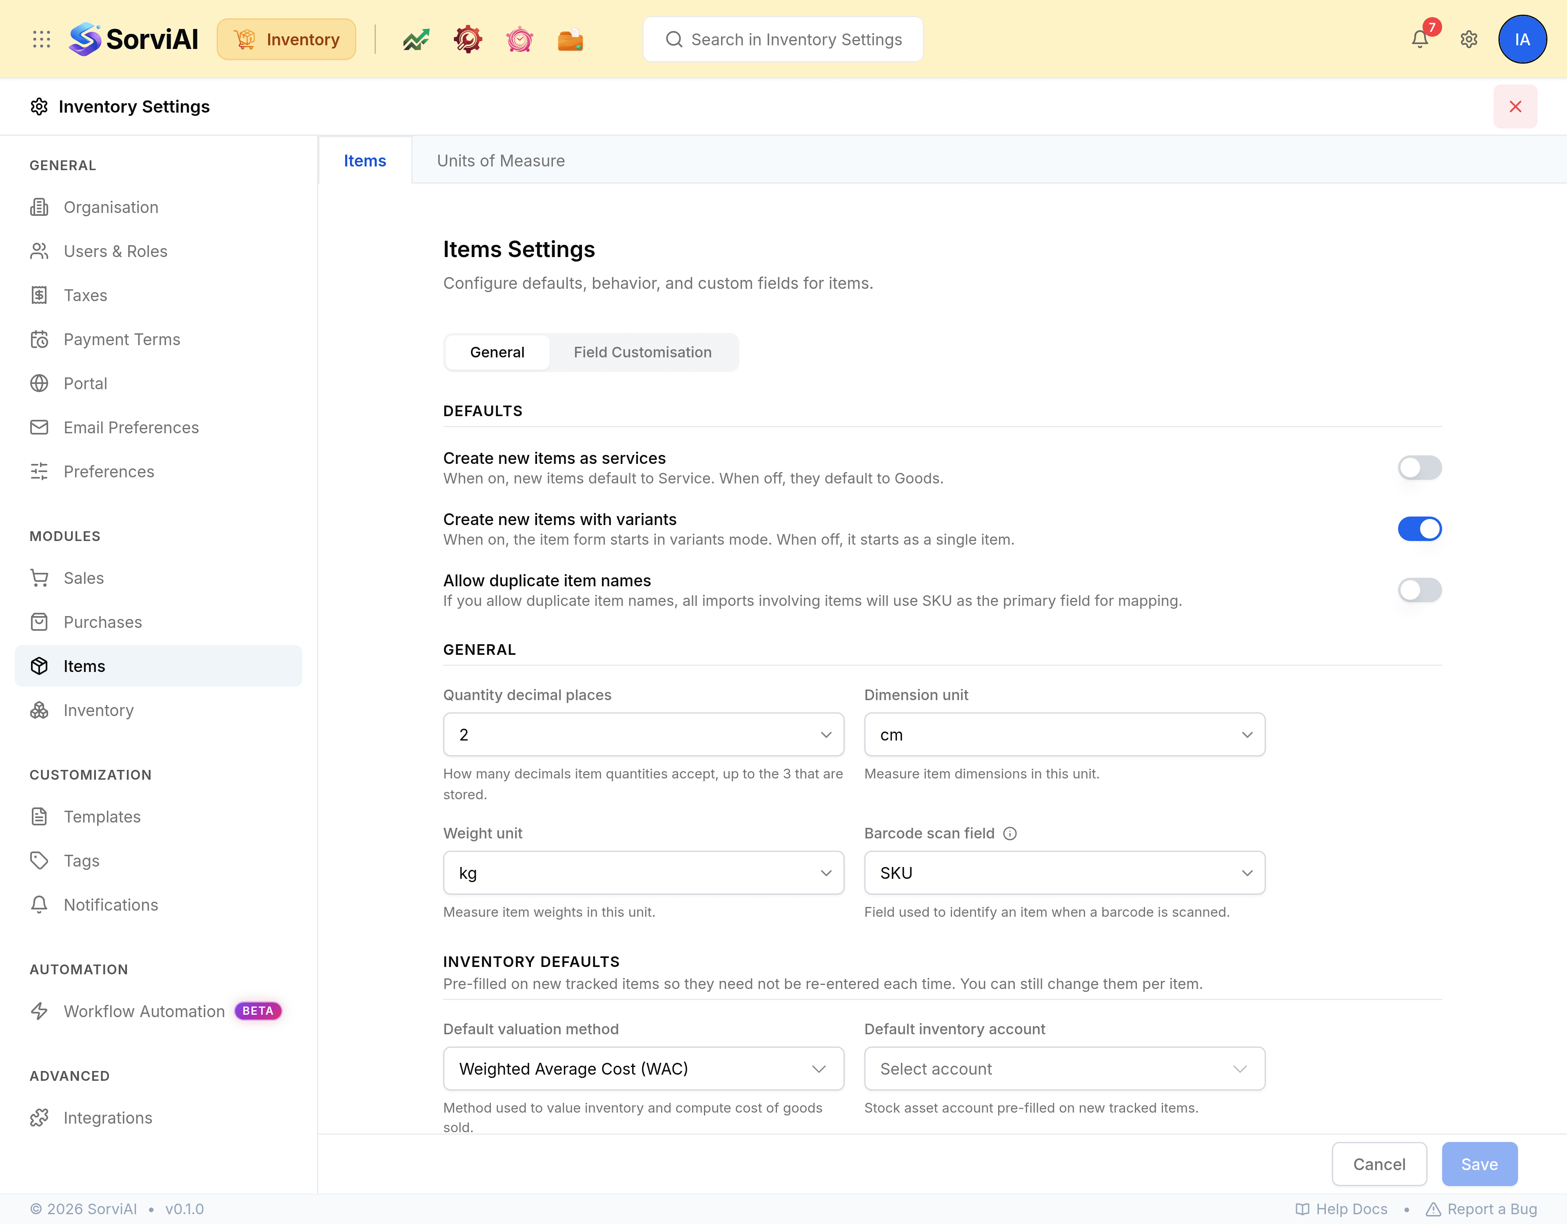1567x1224 pixels.
Task: Open Taxes settings
Action: tap(158, 295)
